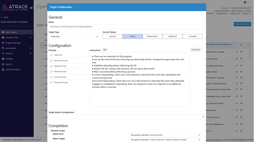Open Case Information in sidebar
Screen dimensions: 254x142
tap(16, 69)
